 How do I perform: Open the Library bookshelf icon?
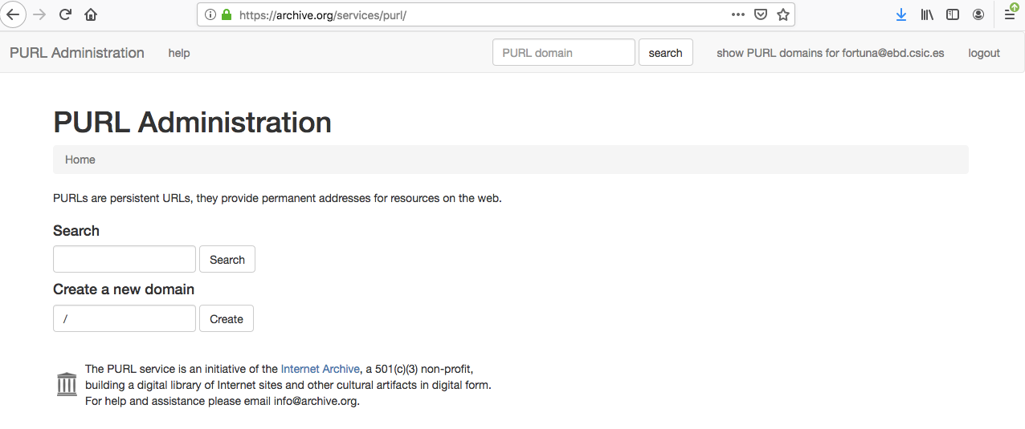(927, 14)
